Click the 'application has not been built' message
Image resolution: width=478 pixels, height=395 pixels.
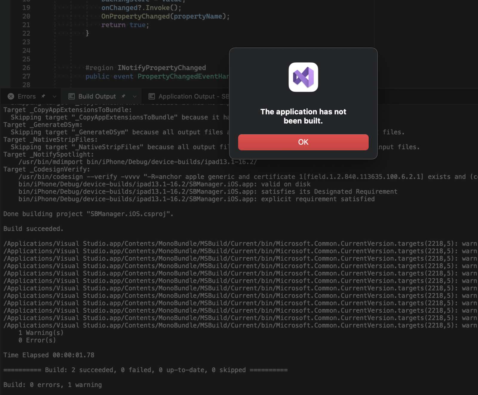(x=303, y=116)
